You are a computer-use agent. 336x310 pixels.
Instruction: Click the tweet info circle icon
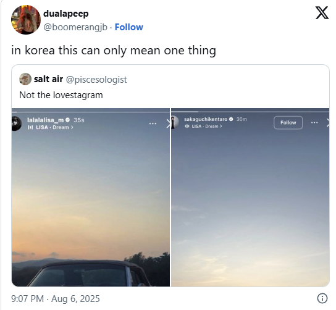[322, 298]
